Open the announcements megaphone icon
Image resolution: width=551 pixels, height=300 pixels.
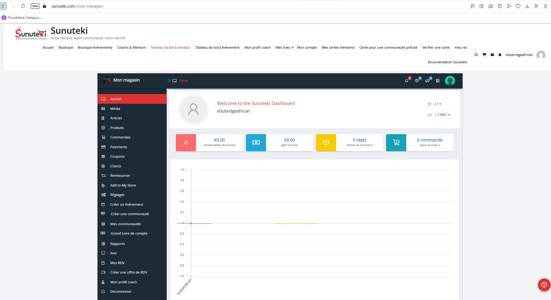point(427,81)
